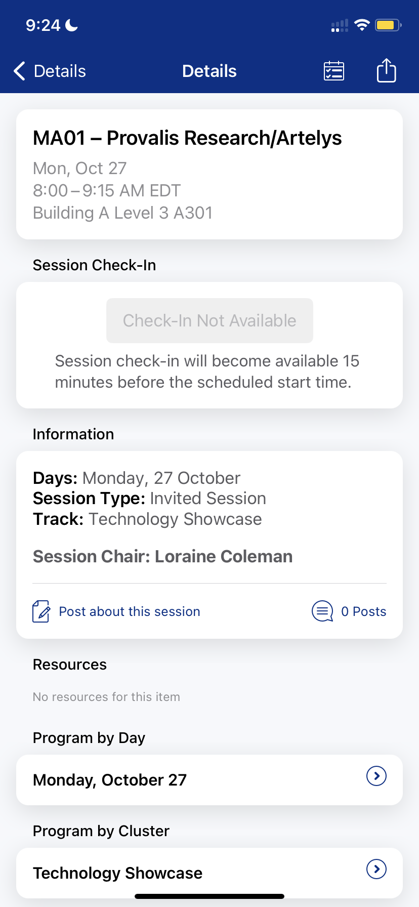This screenshot has width=419, height=907.
Task: View the 0 Posts link
Action: [363, 611]
